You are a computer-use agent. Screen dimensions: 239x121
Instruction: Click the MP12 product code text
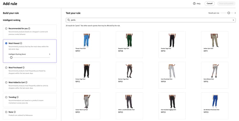click(77, 82)
